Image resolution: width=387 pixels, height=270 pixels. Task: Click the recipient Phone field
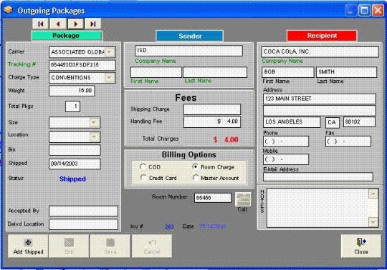pos(286,141)
